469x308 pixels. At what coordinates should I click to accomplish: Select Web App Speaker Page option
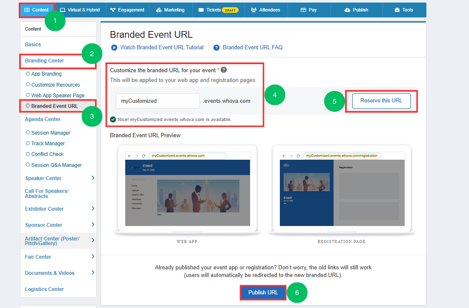pyautogui.click(x=58, y=96)
